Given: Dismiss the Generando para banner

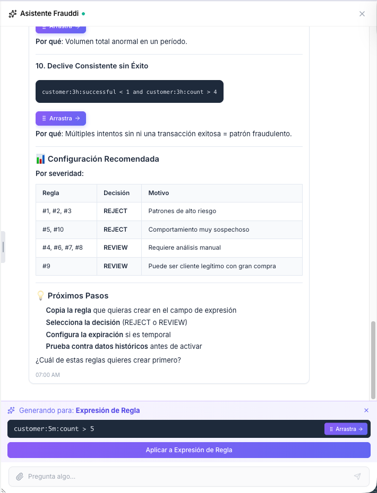Looking at the screenshot, I should click(366, 410).
